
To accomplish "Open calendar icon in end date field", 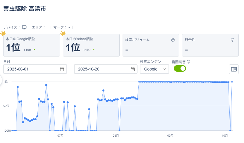I will point(133,69).
